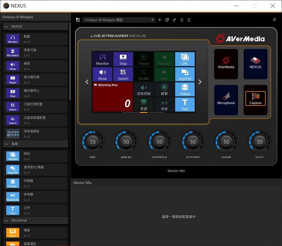The width and height of the screenshot is (282, 246).
Task: Select the 5 x 3 mixer dashboard widget
Action: [35, 134]
